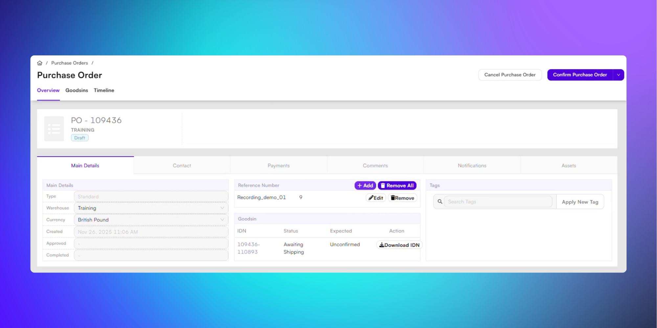The width and height of the screenshot is (657, 328).
Task: Remove the Recording_demo_01 reference number
Action: point(402,198)
